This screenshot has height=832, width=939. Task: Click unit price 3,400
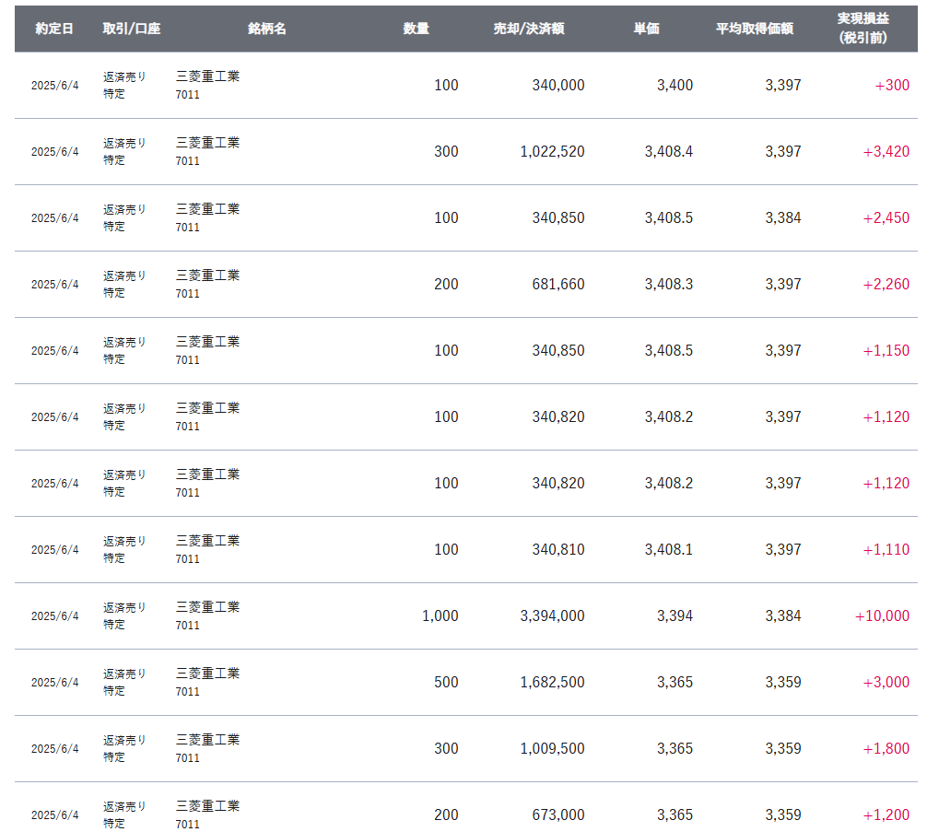pyautogui.click(x=675, y=85)
